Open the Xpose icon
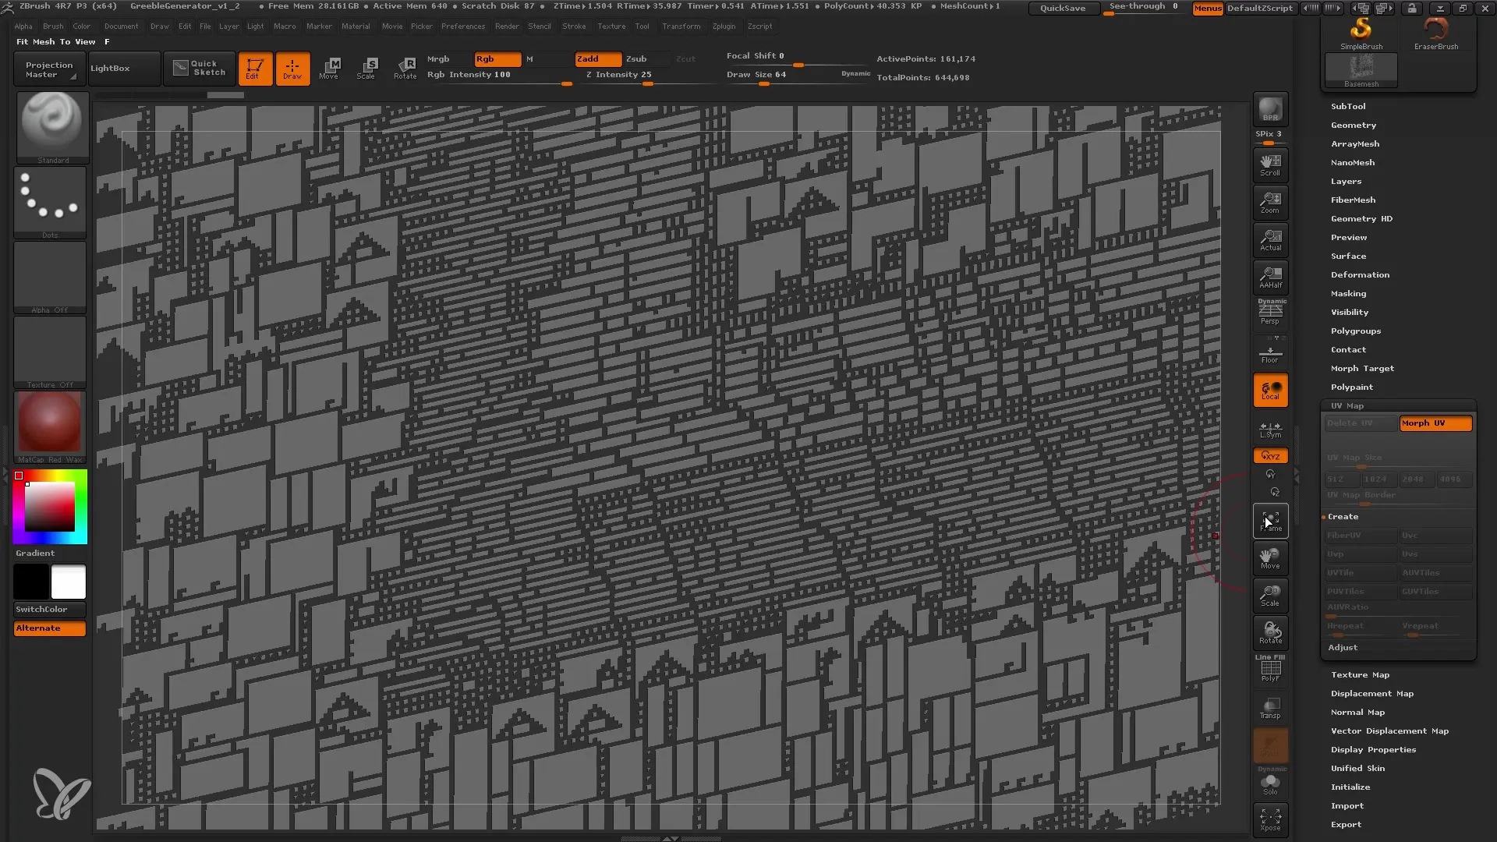Image resolution: width=1497 pixels, height=842 pixels. click(x=1270, y=819)
